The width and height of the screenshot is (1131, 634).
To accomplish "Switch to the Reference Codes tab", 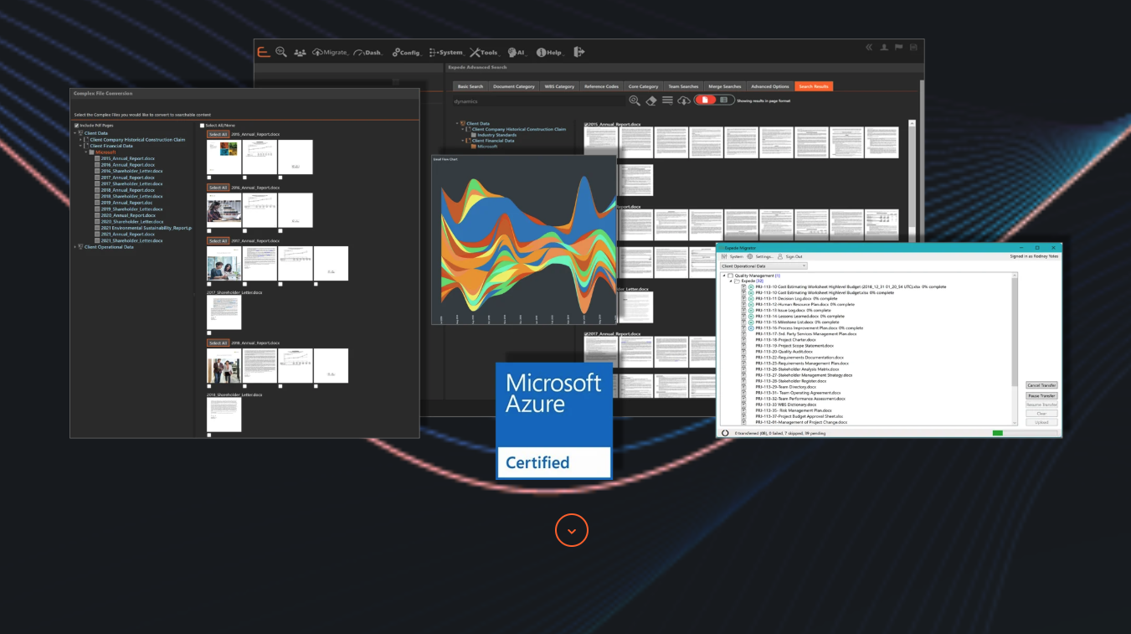I will [601, 86].
